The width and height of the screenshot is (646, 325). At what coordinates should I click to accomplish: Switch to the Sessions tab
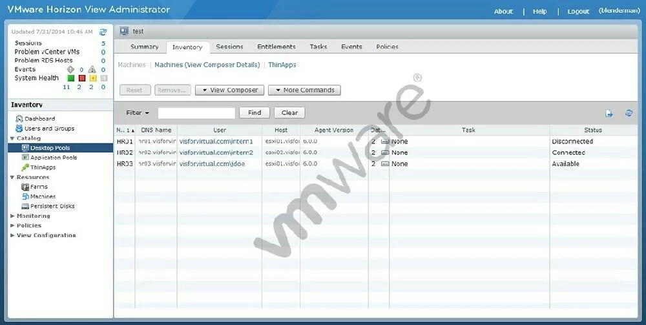(229, 47)
